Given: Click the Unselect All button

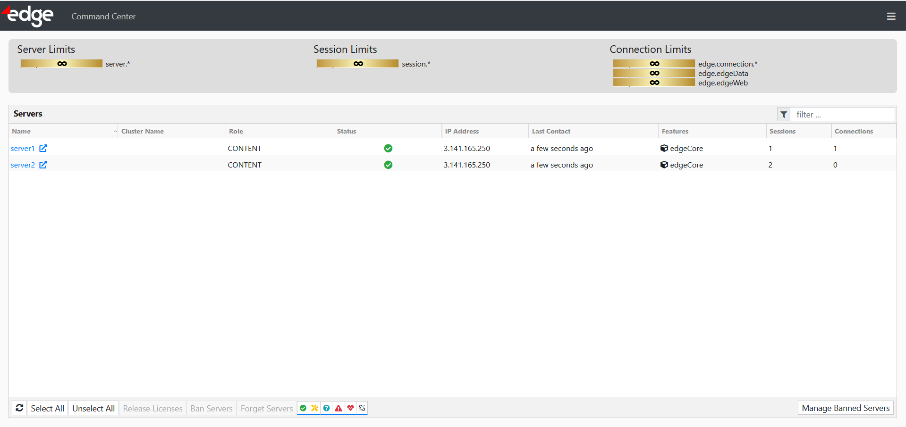Looking at the screenshot, I should pos(93,408).
